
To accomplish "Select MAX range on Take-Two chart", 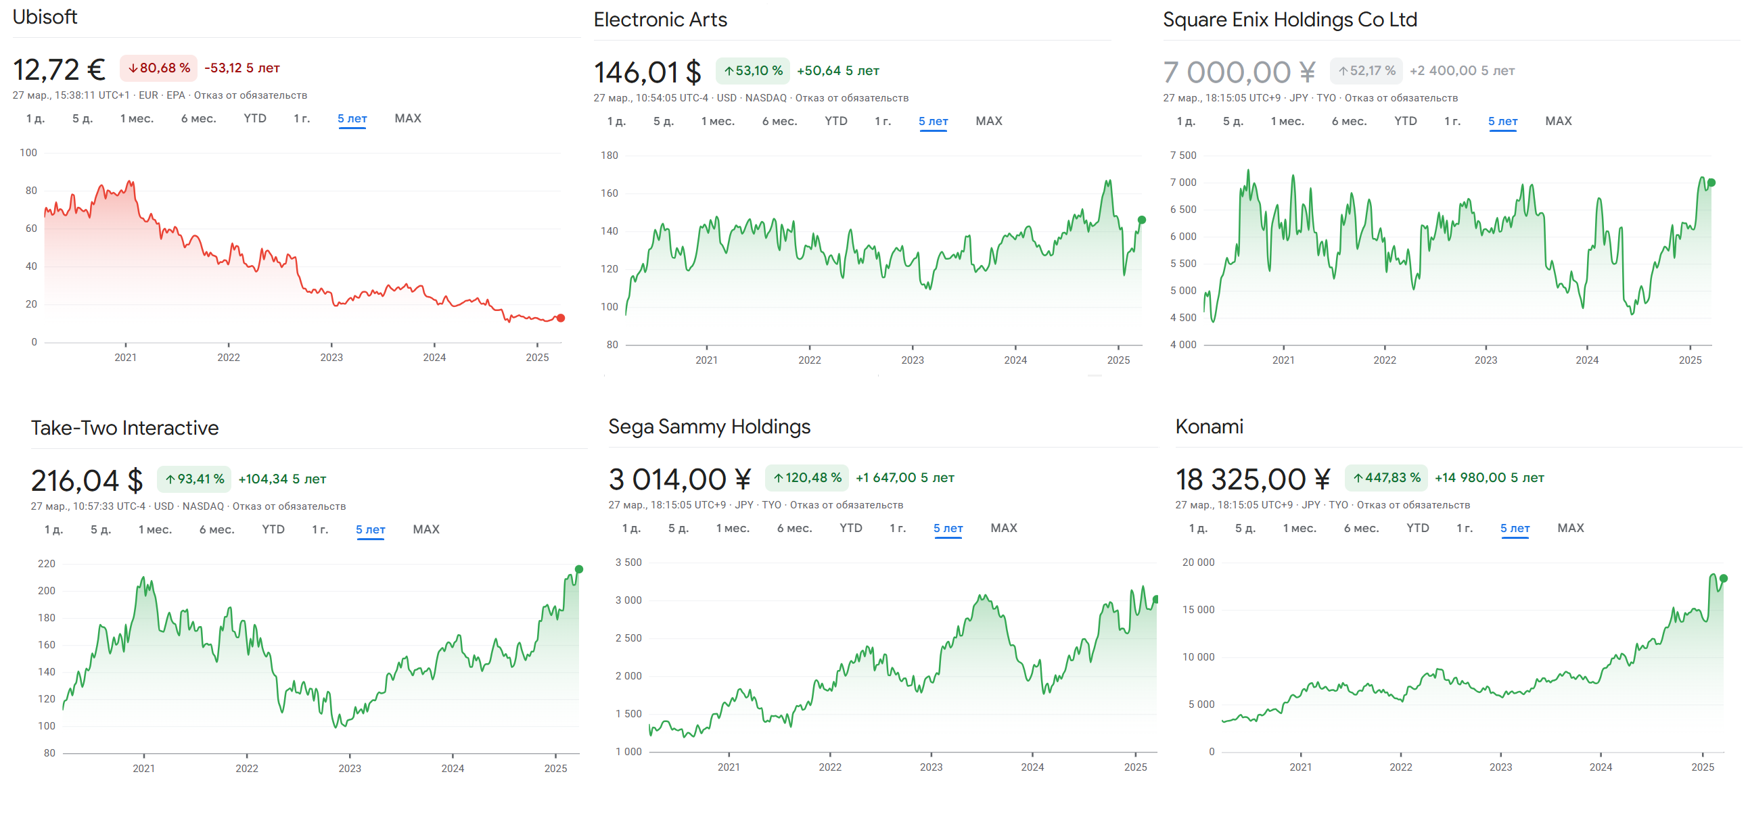I will point(426,529).
